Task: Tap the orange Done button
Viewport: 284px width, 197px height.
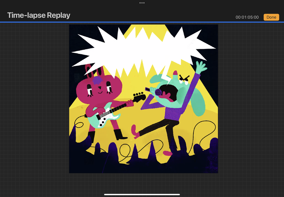Action: pos(271,17)
